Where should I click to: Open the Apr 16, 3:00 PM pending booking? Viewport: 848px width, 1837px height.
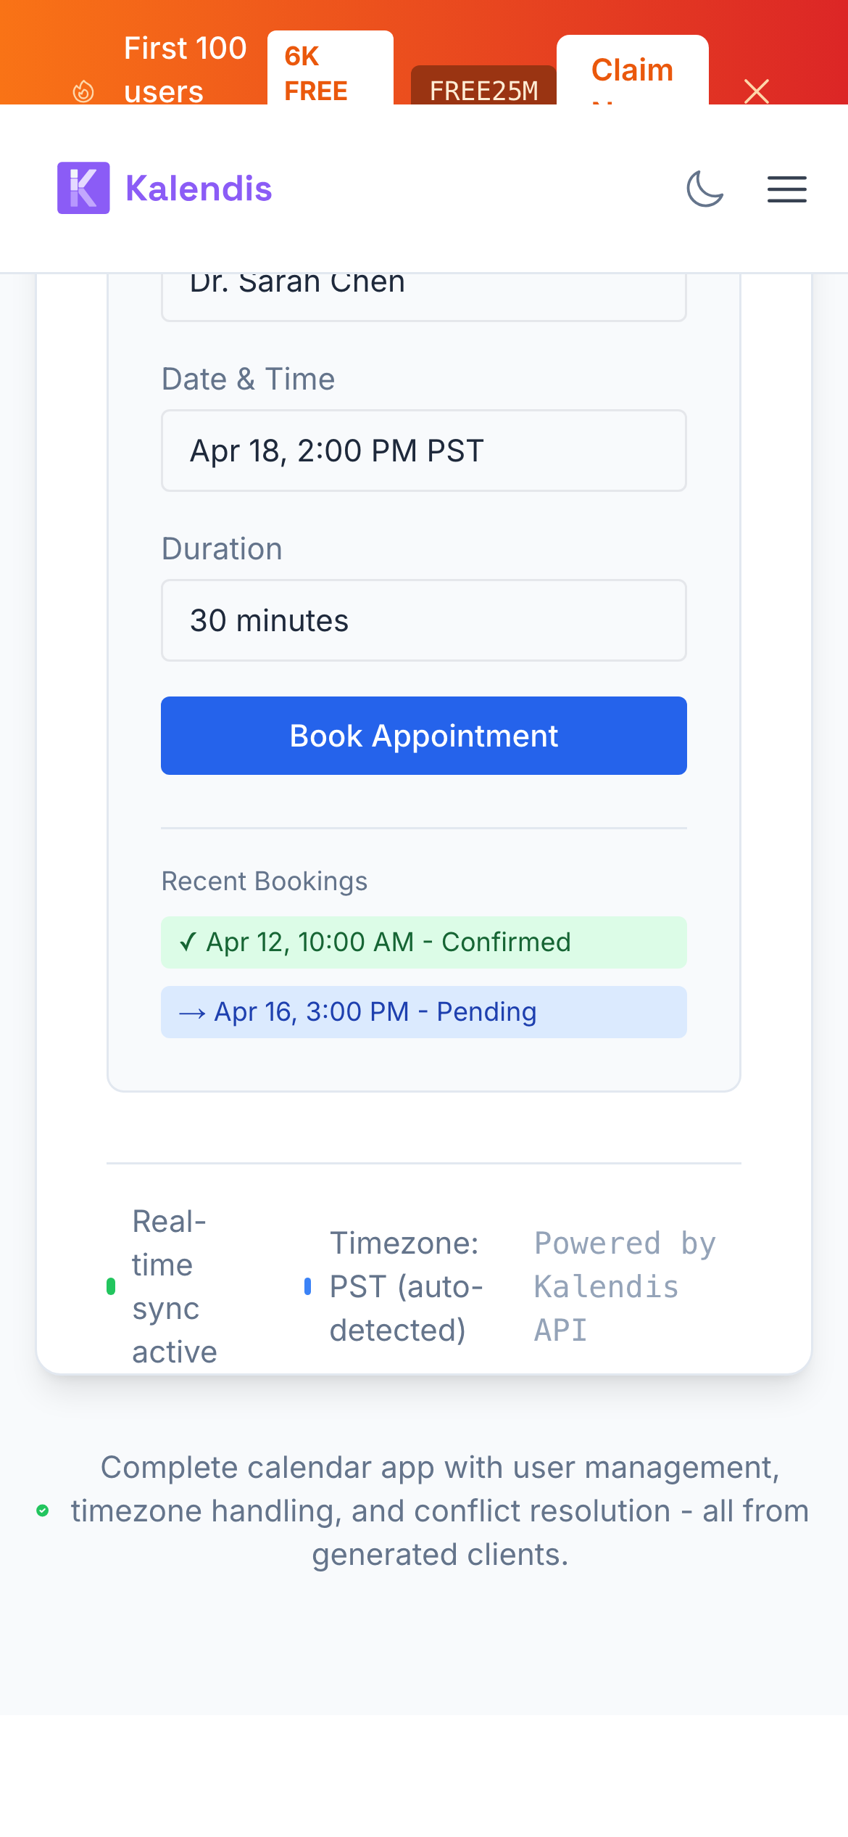(423, 1012)
